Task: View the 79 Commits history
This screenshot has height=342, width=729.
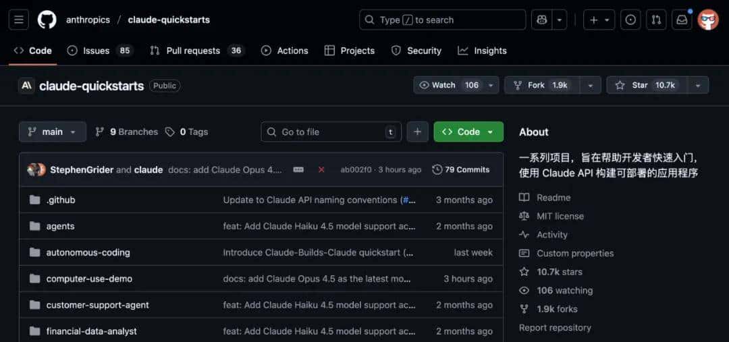Action: click(x=461, y=169)
